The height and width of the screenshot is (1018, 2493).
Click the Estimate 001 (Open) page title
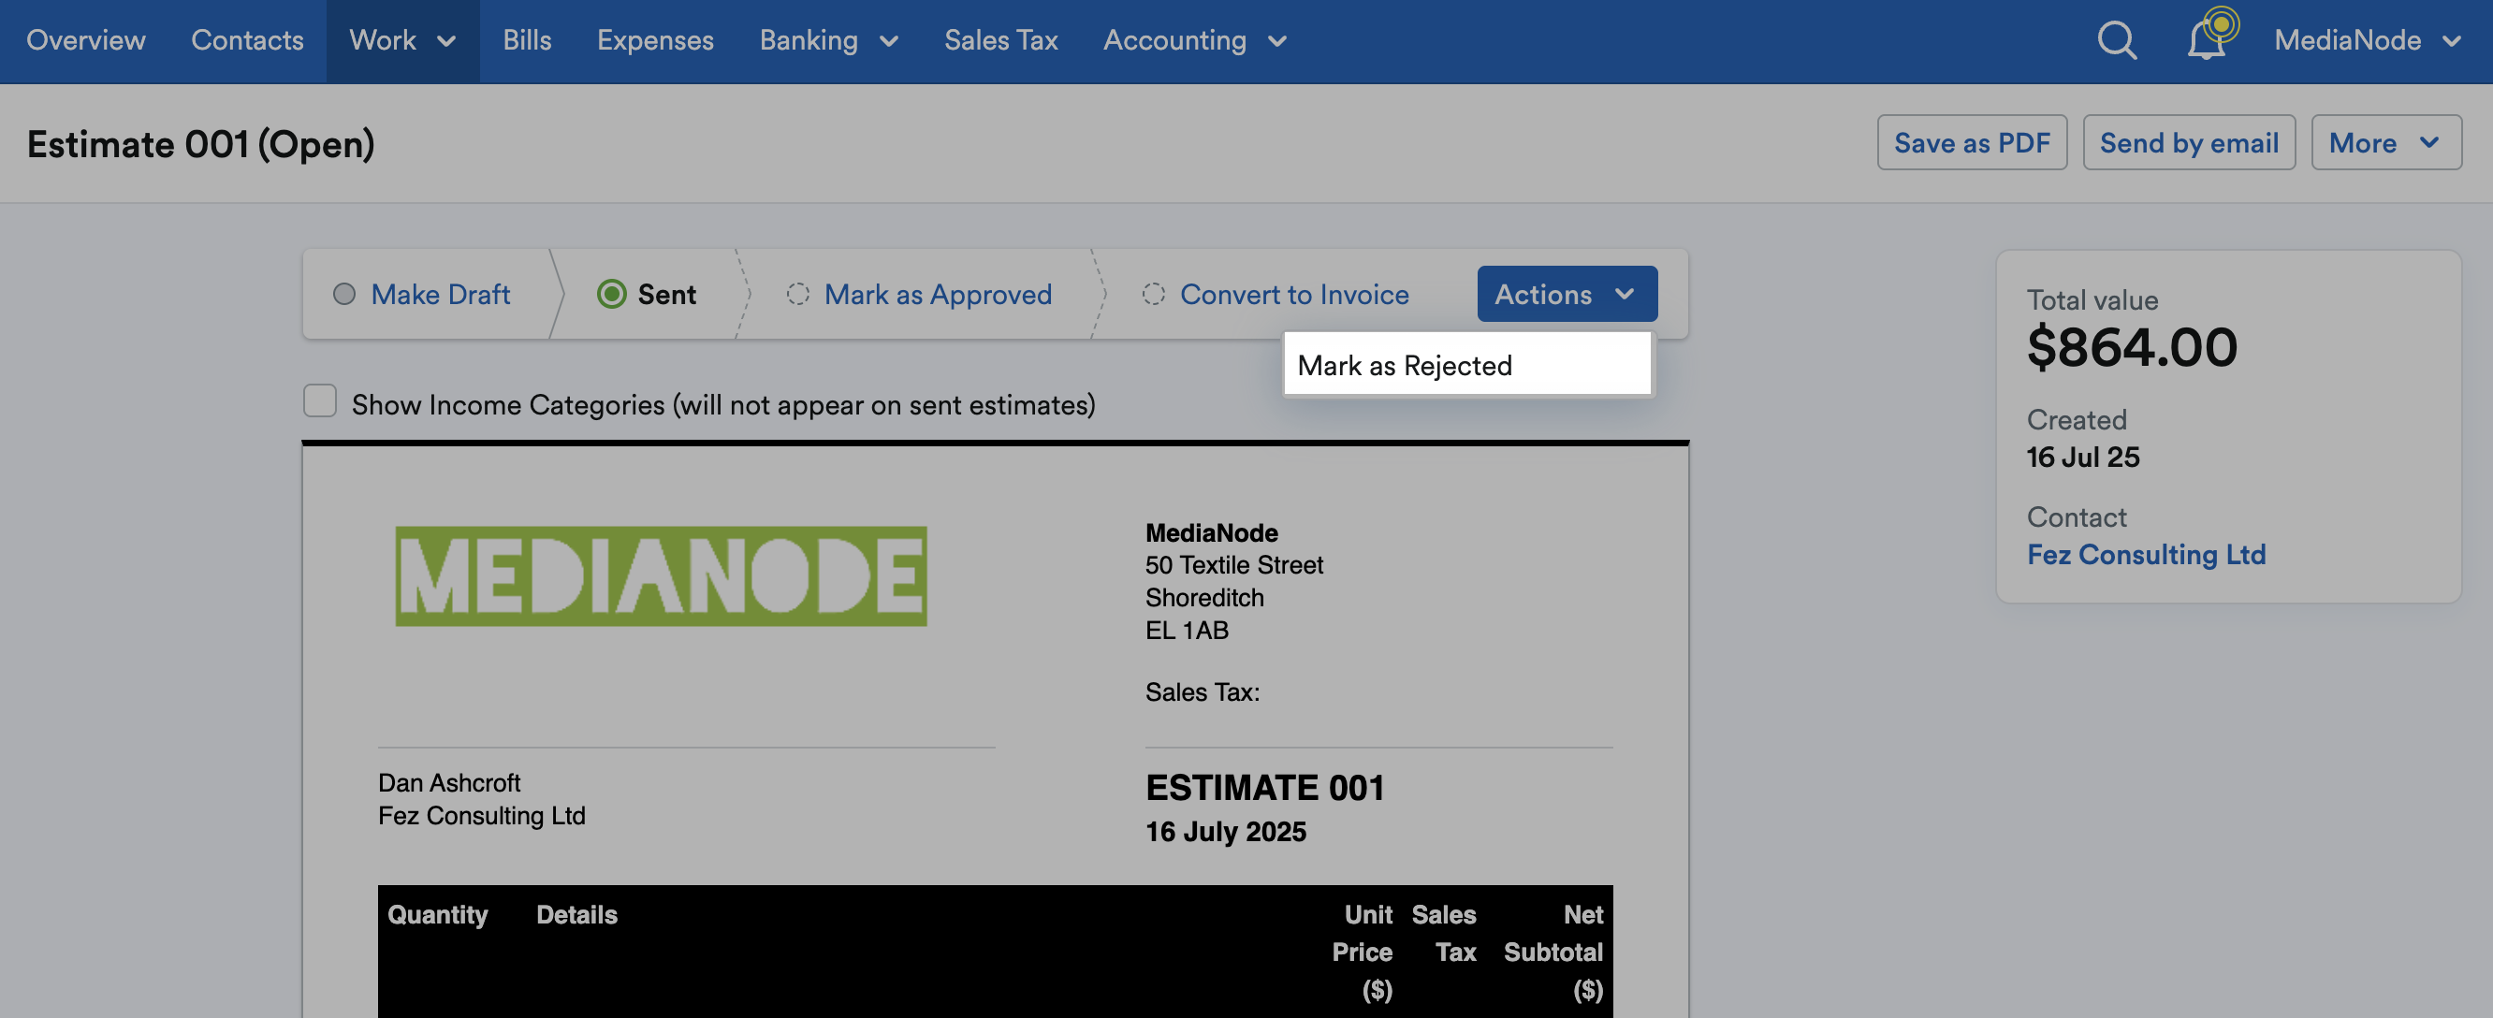pyautogui.click(x=200, y=144)
